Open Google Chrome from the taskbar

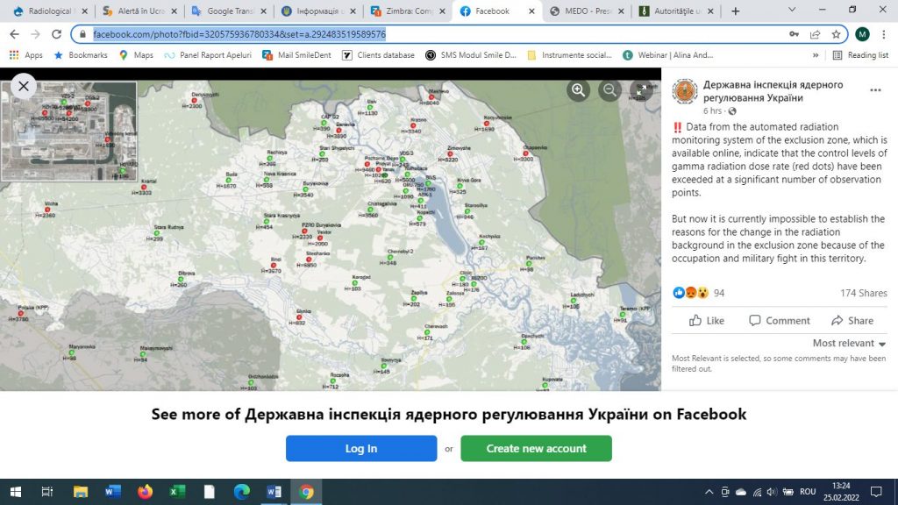[x=306, y=492]
